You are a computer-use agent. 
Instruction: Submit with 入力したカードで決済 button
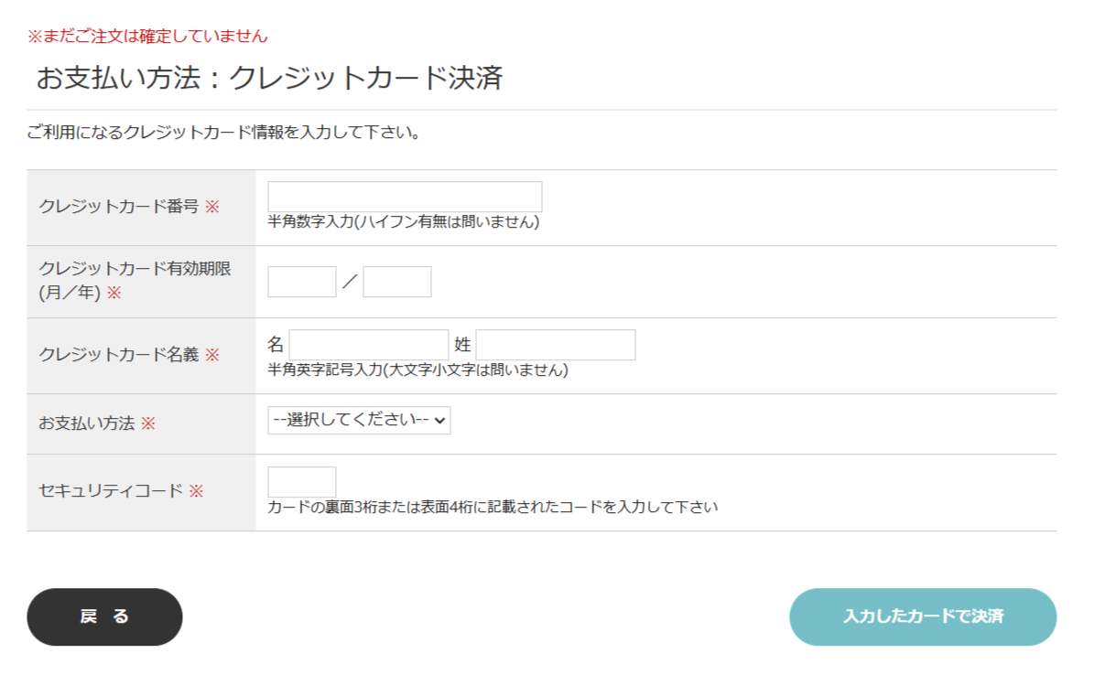(x=922, y=616)
